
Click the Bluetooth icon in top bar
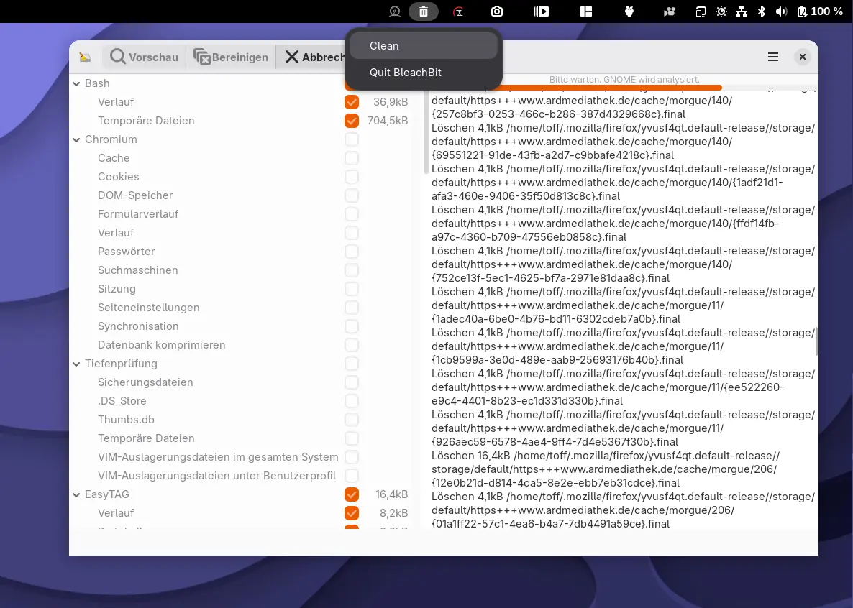pyautogui.click(x=762, y=11)
